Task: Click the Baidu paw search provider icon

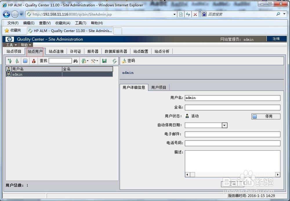Action: (204, 14)
